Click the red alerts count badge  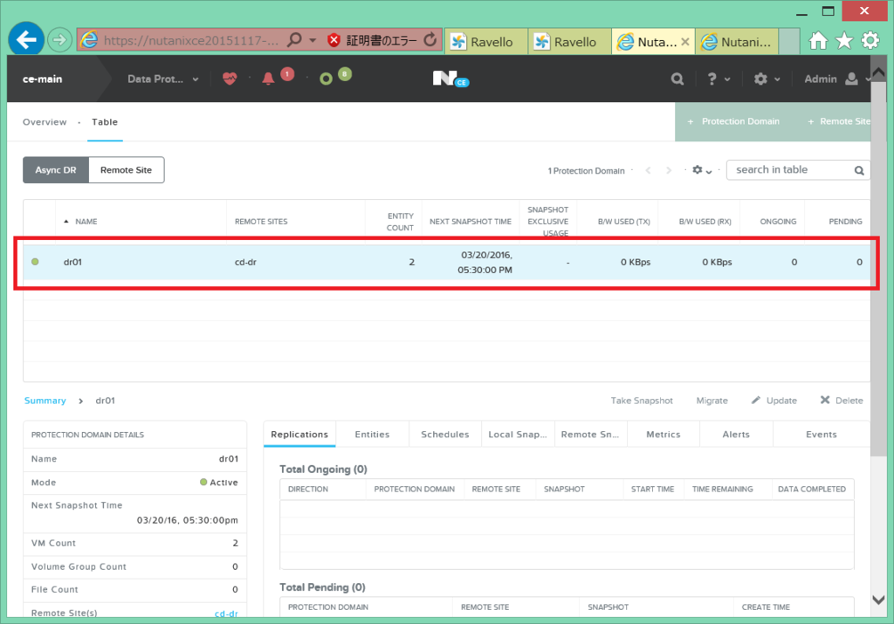point(287,73)
